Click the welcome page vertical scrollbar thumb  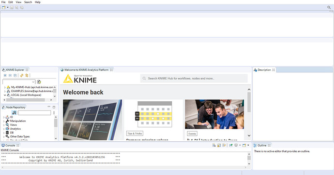[x=249, y=102]
